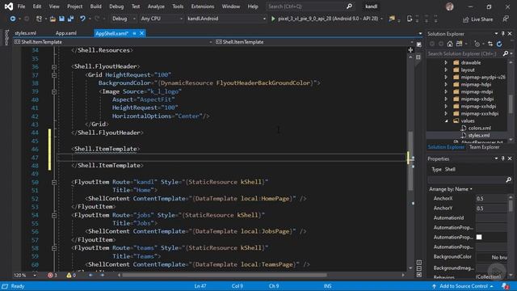Screen dimensions: 517x291
Task: Save the current file with Save icon
Action: click(x=61, y=19)
